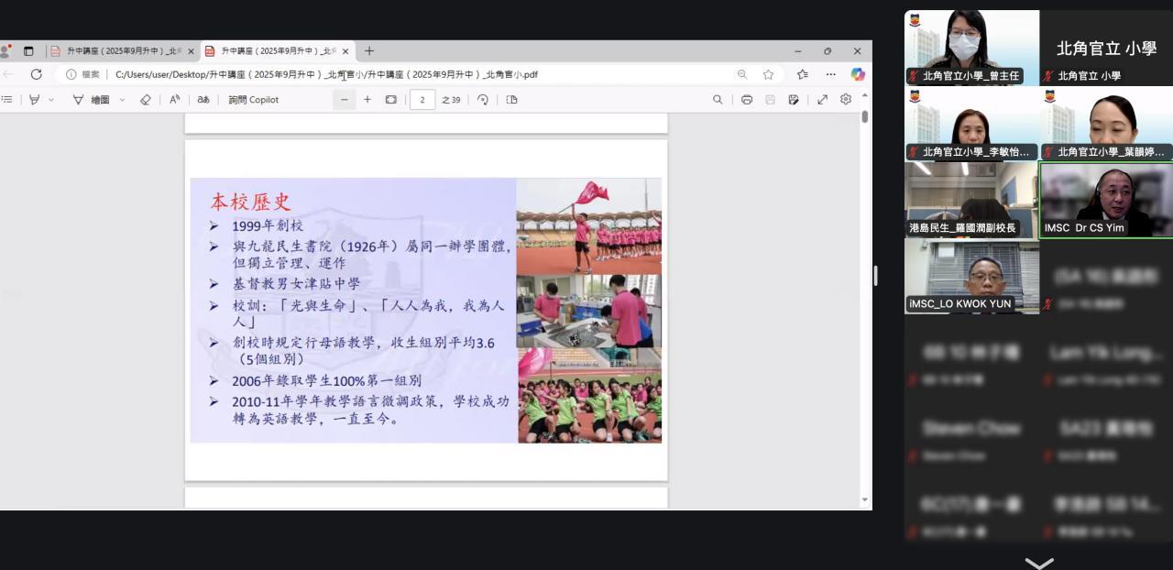Open search in PDF toolbar
1173x570 pixels.
point(718,100)
